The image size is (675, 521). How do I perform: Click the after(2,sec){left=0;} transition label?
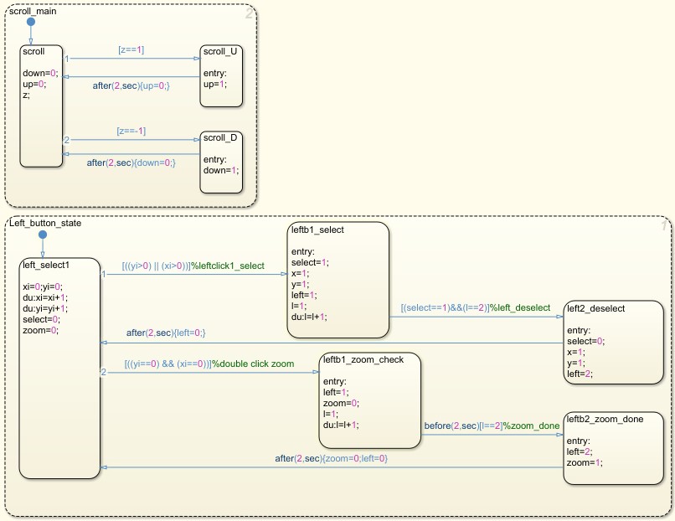click(166, 333)
